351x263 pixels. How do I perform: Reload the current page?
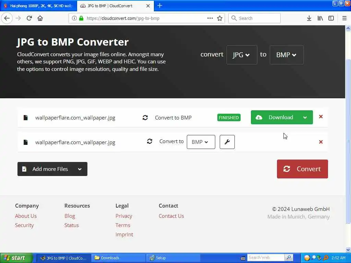(x=29, y=18)
